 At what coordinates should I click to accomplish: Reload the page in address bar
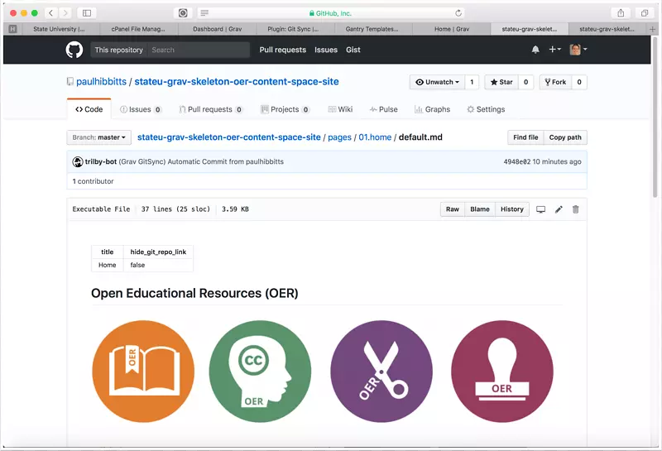[458, 13]
